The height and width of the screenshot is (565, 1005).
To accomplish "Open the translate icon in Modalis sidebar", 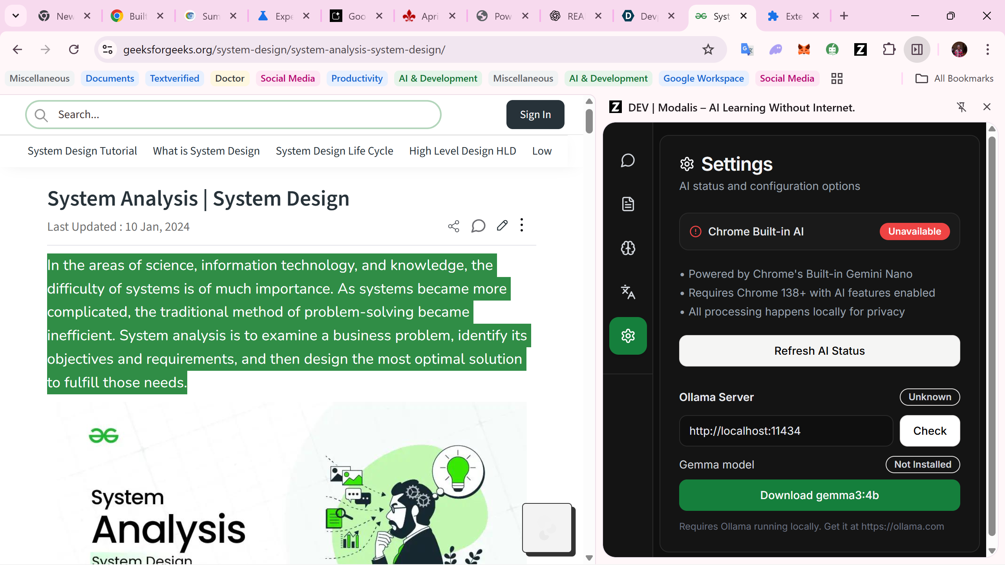I will click(628, 292).
